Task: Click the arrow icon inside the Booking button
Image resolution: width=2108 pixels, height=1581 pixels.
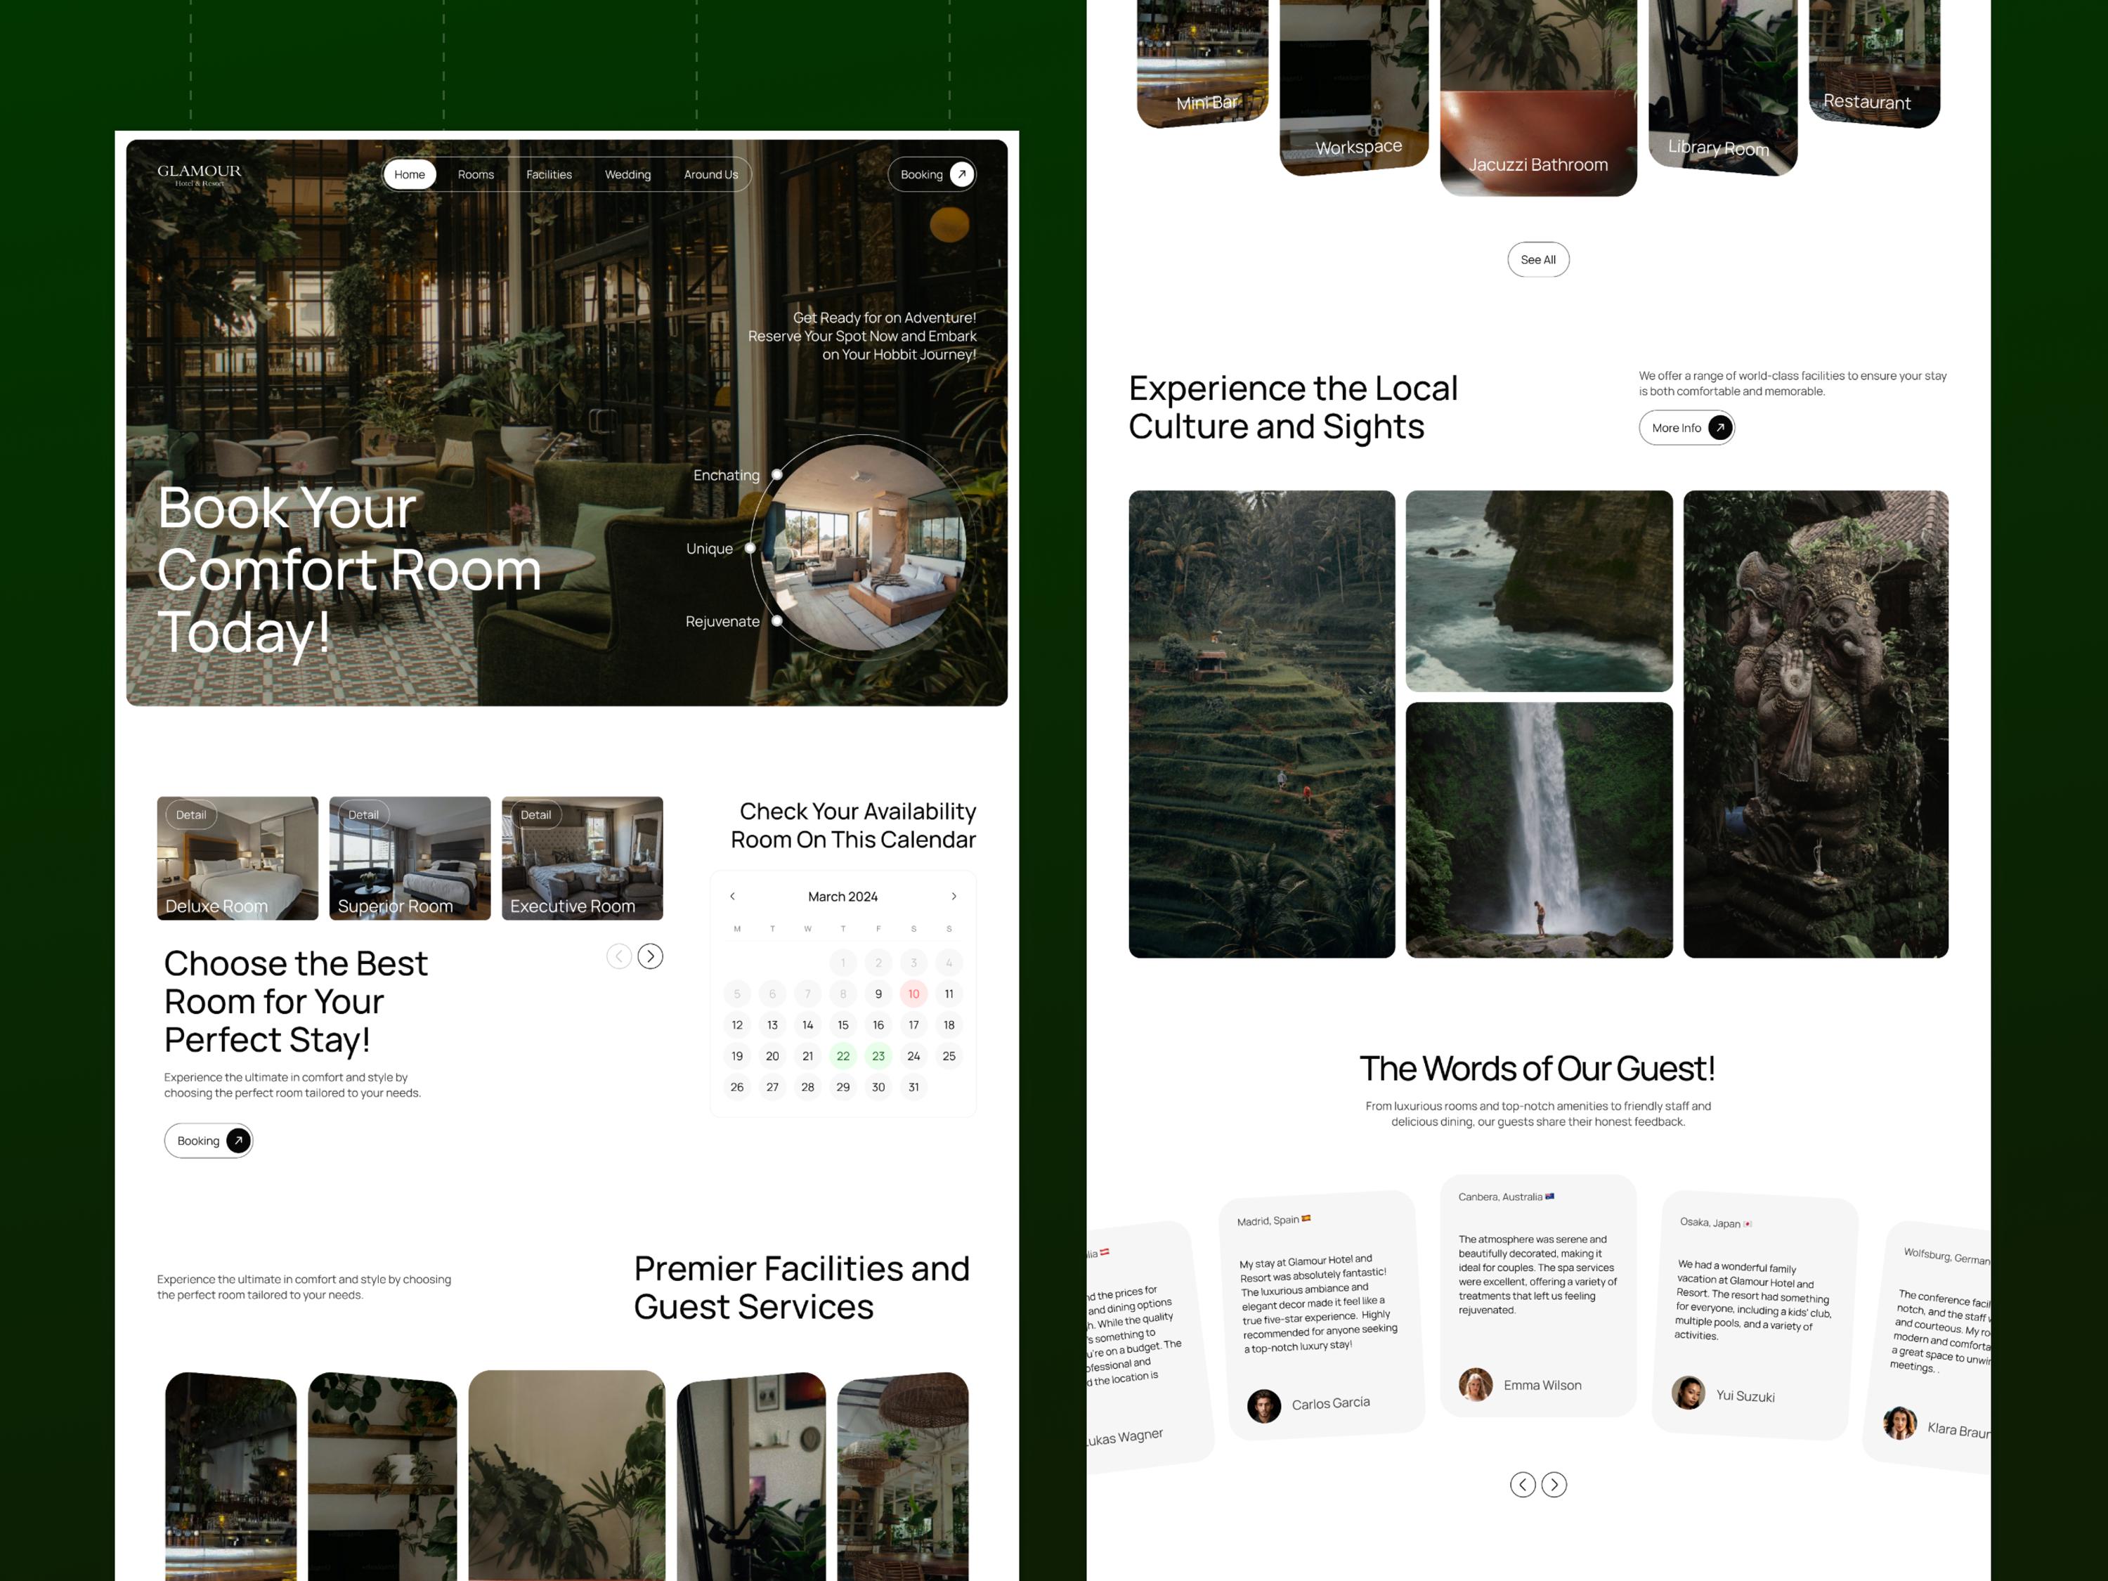Action: click(x=961, y=174)
